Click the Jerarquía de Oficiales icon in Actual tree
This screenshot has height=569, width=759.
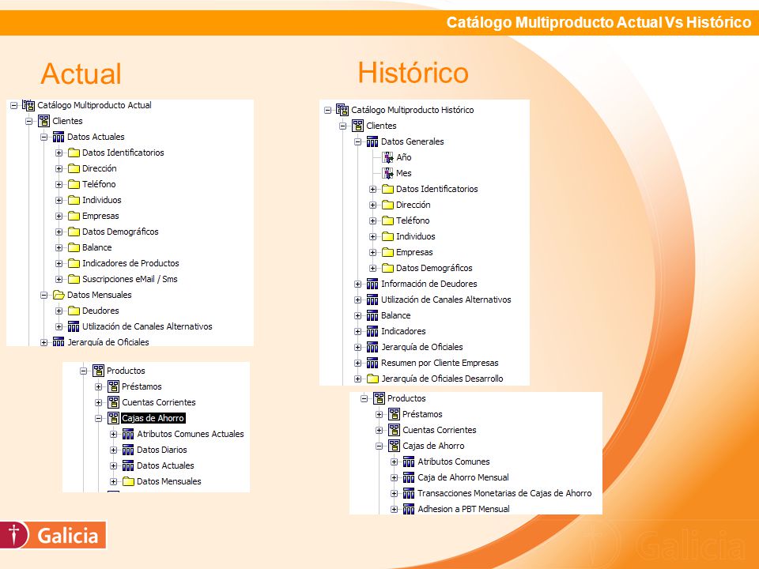(58, 342)
